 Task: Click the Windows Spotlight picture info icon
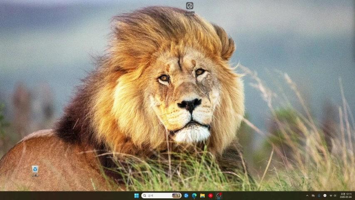pyautogui.click(x=190, y=5)
